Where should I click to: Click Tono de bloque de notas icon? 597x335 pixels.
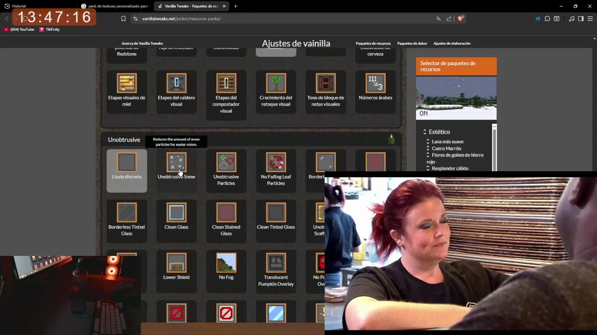coord(326,83)
